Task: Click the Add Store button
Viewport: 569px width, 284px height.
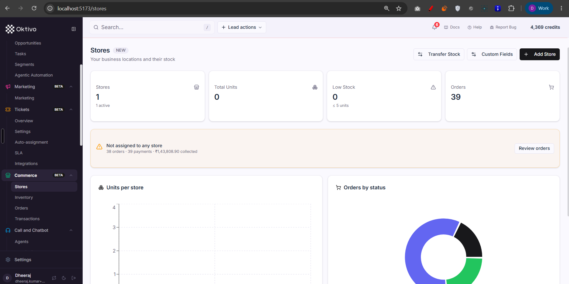Action: click(x=540, y=54)
